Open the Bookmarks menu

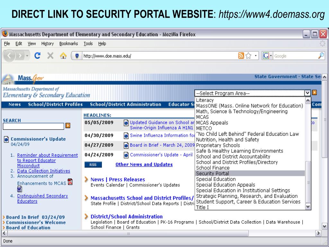69,43
